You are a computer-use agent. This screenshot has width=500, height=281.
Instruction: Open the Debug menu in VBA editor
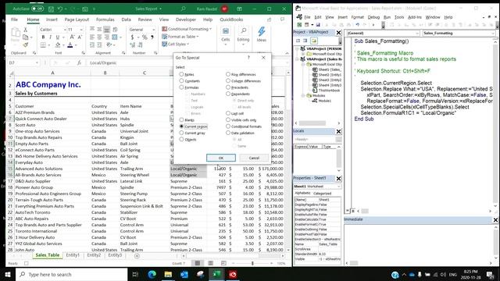(373, 17)
